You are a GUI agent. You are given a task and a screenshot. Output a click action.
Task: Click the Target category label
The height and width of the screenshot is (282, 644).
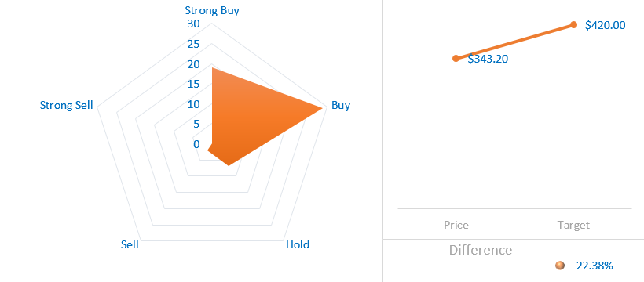point(573,225)
